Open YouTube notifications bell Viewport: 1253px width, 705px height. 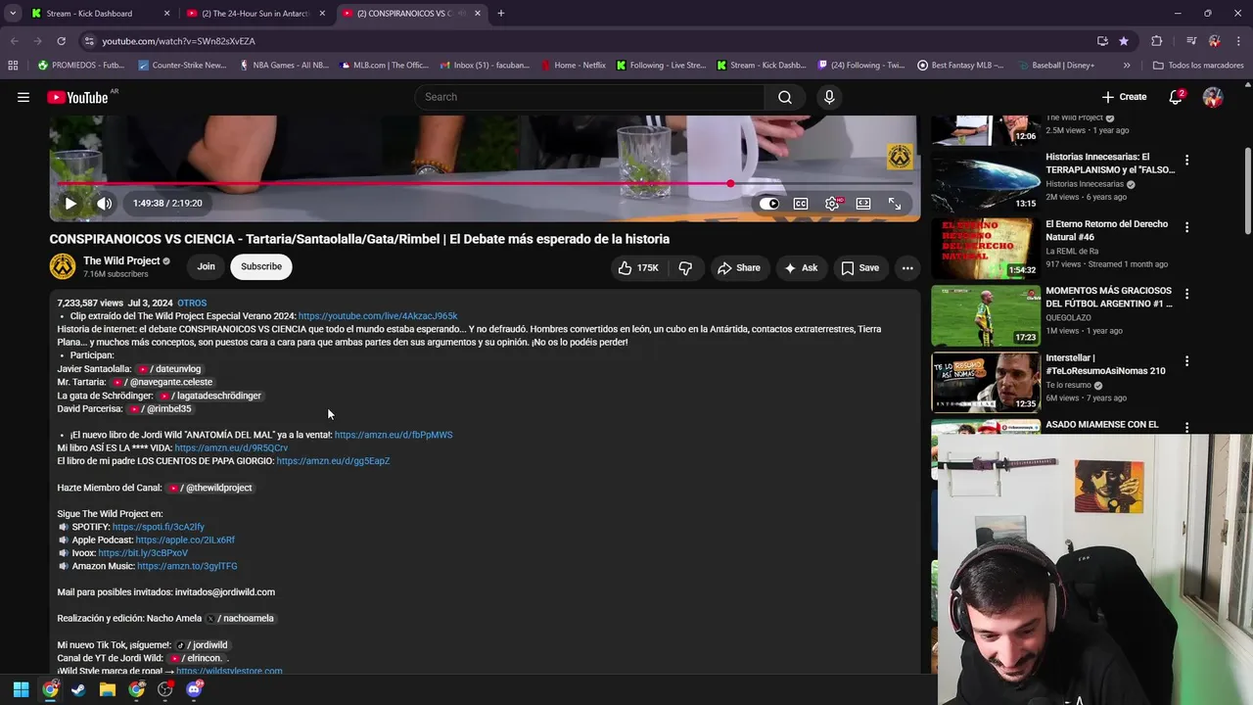click(1176, 97)
